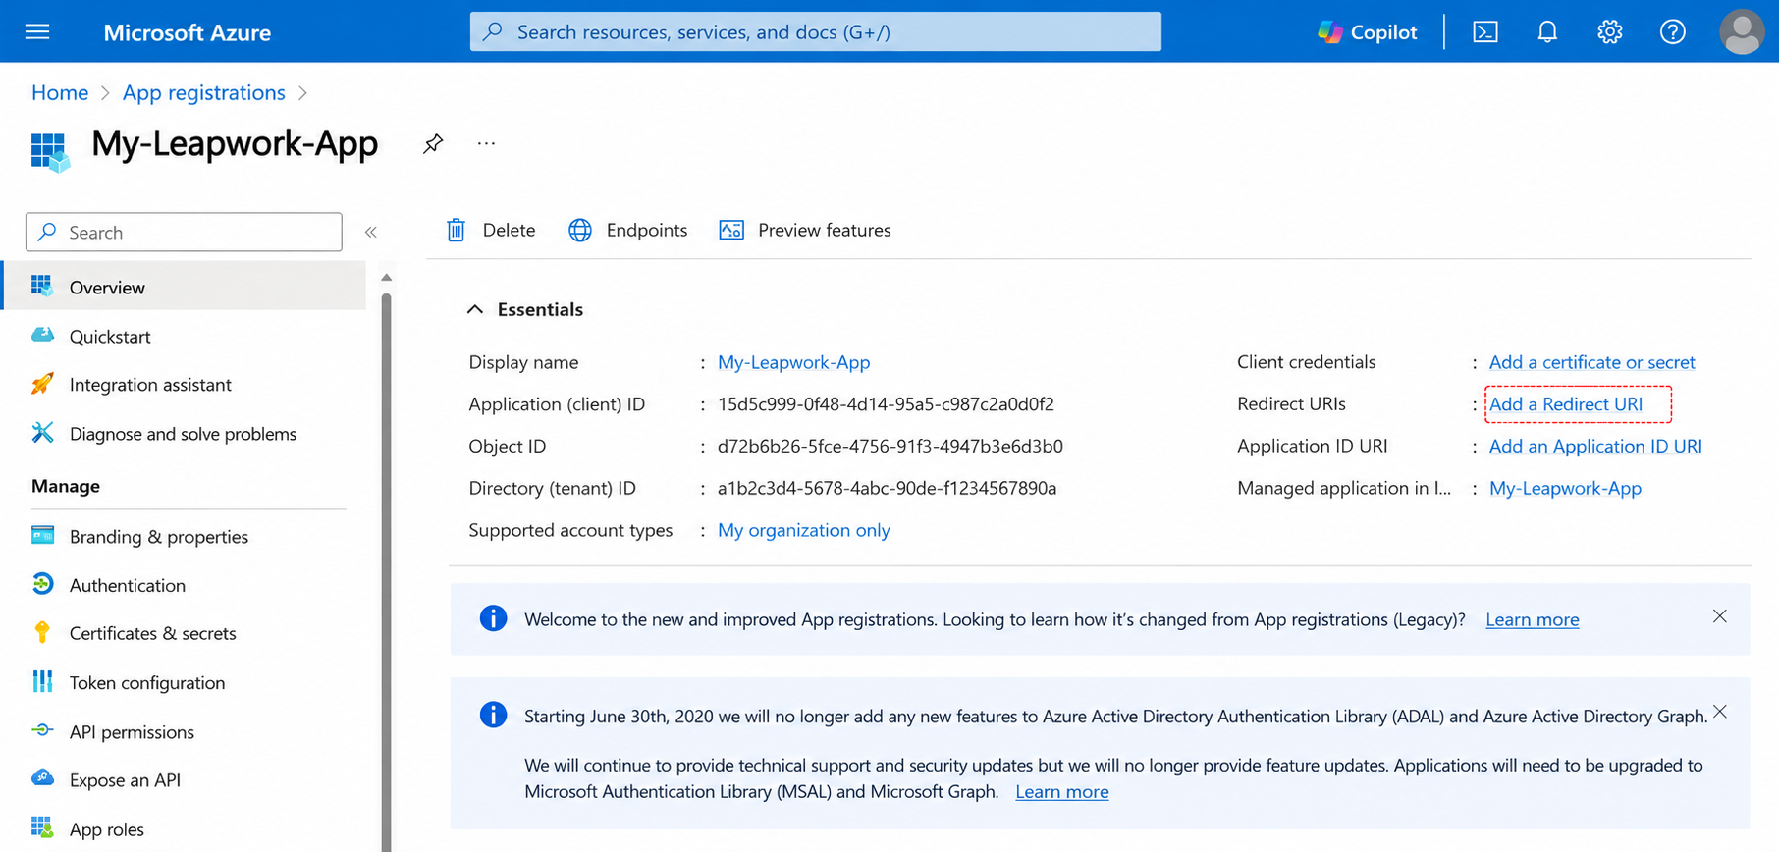Image resolution: width=1779 pixels, height=852 pixels.
Task: Open managed application My-Leapwork-App link
Action: (x=1565, y=488)
